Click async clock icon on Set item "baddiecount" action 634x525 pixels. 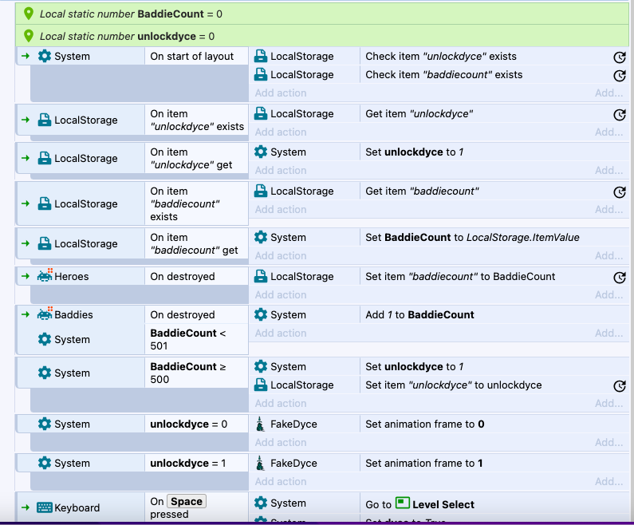(x=620, y=278)
